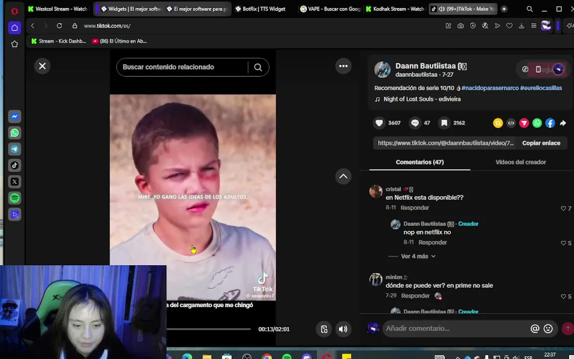Switch to Kodhak Stream tab

point(395,9)
